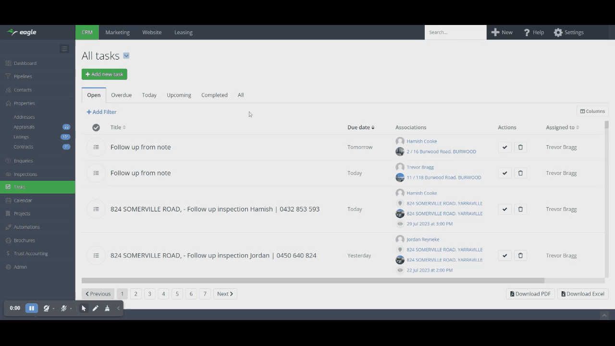Sort tasks by Due date column
Viewport: 615px width, 346px height.
point(360,127)
